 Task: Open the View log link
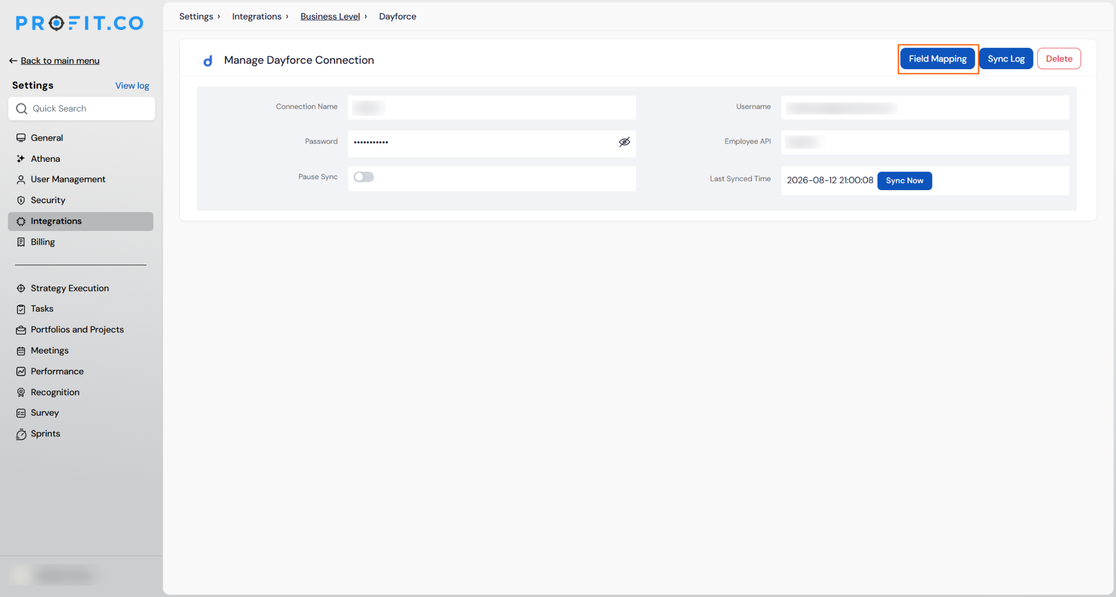click(x=132, y=86)
